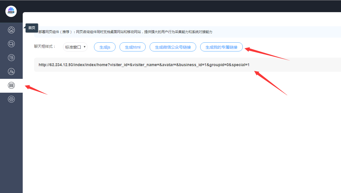
Task: Click the round logo avatar in the sidebar
Action: pyautogui.click(x=11, y=11)
